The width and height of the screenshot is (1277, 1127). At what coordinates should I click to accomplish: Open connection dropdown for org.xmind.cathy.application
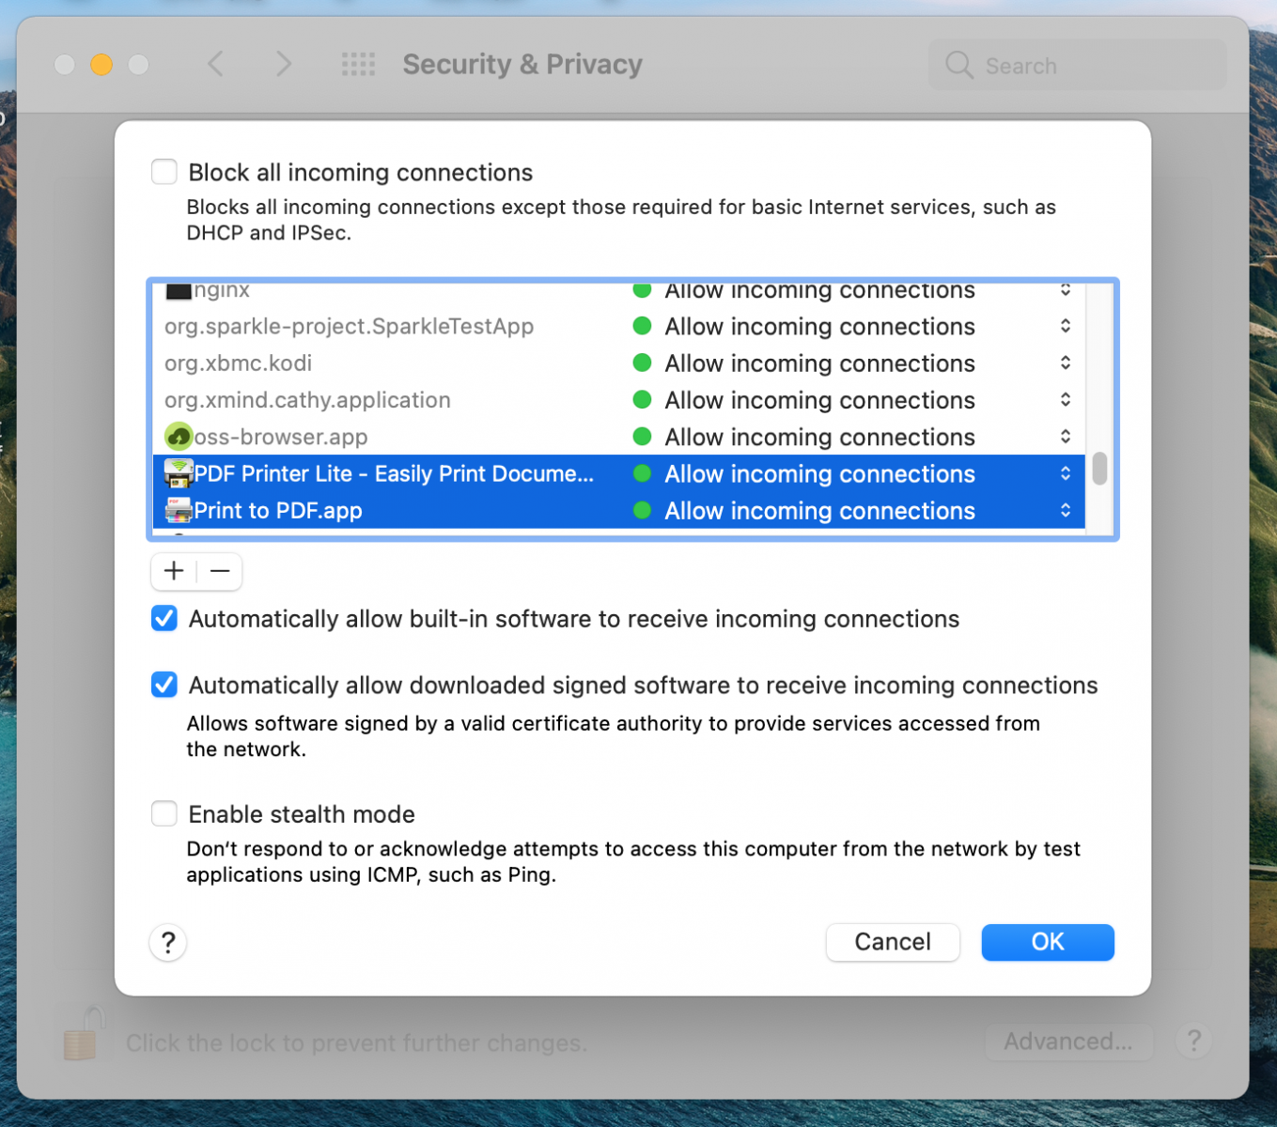coord(1066,399)
